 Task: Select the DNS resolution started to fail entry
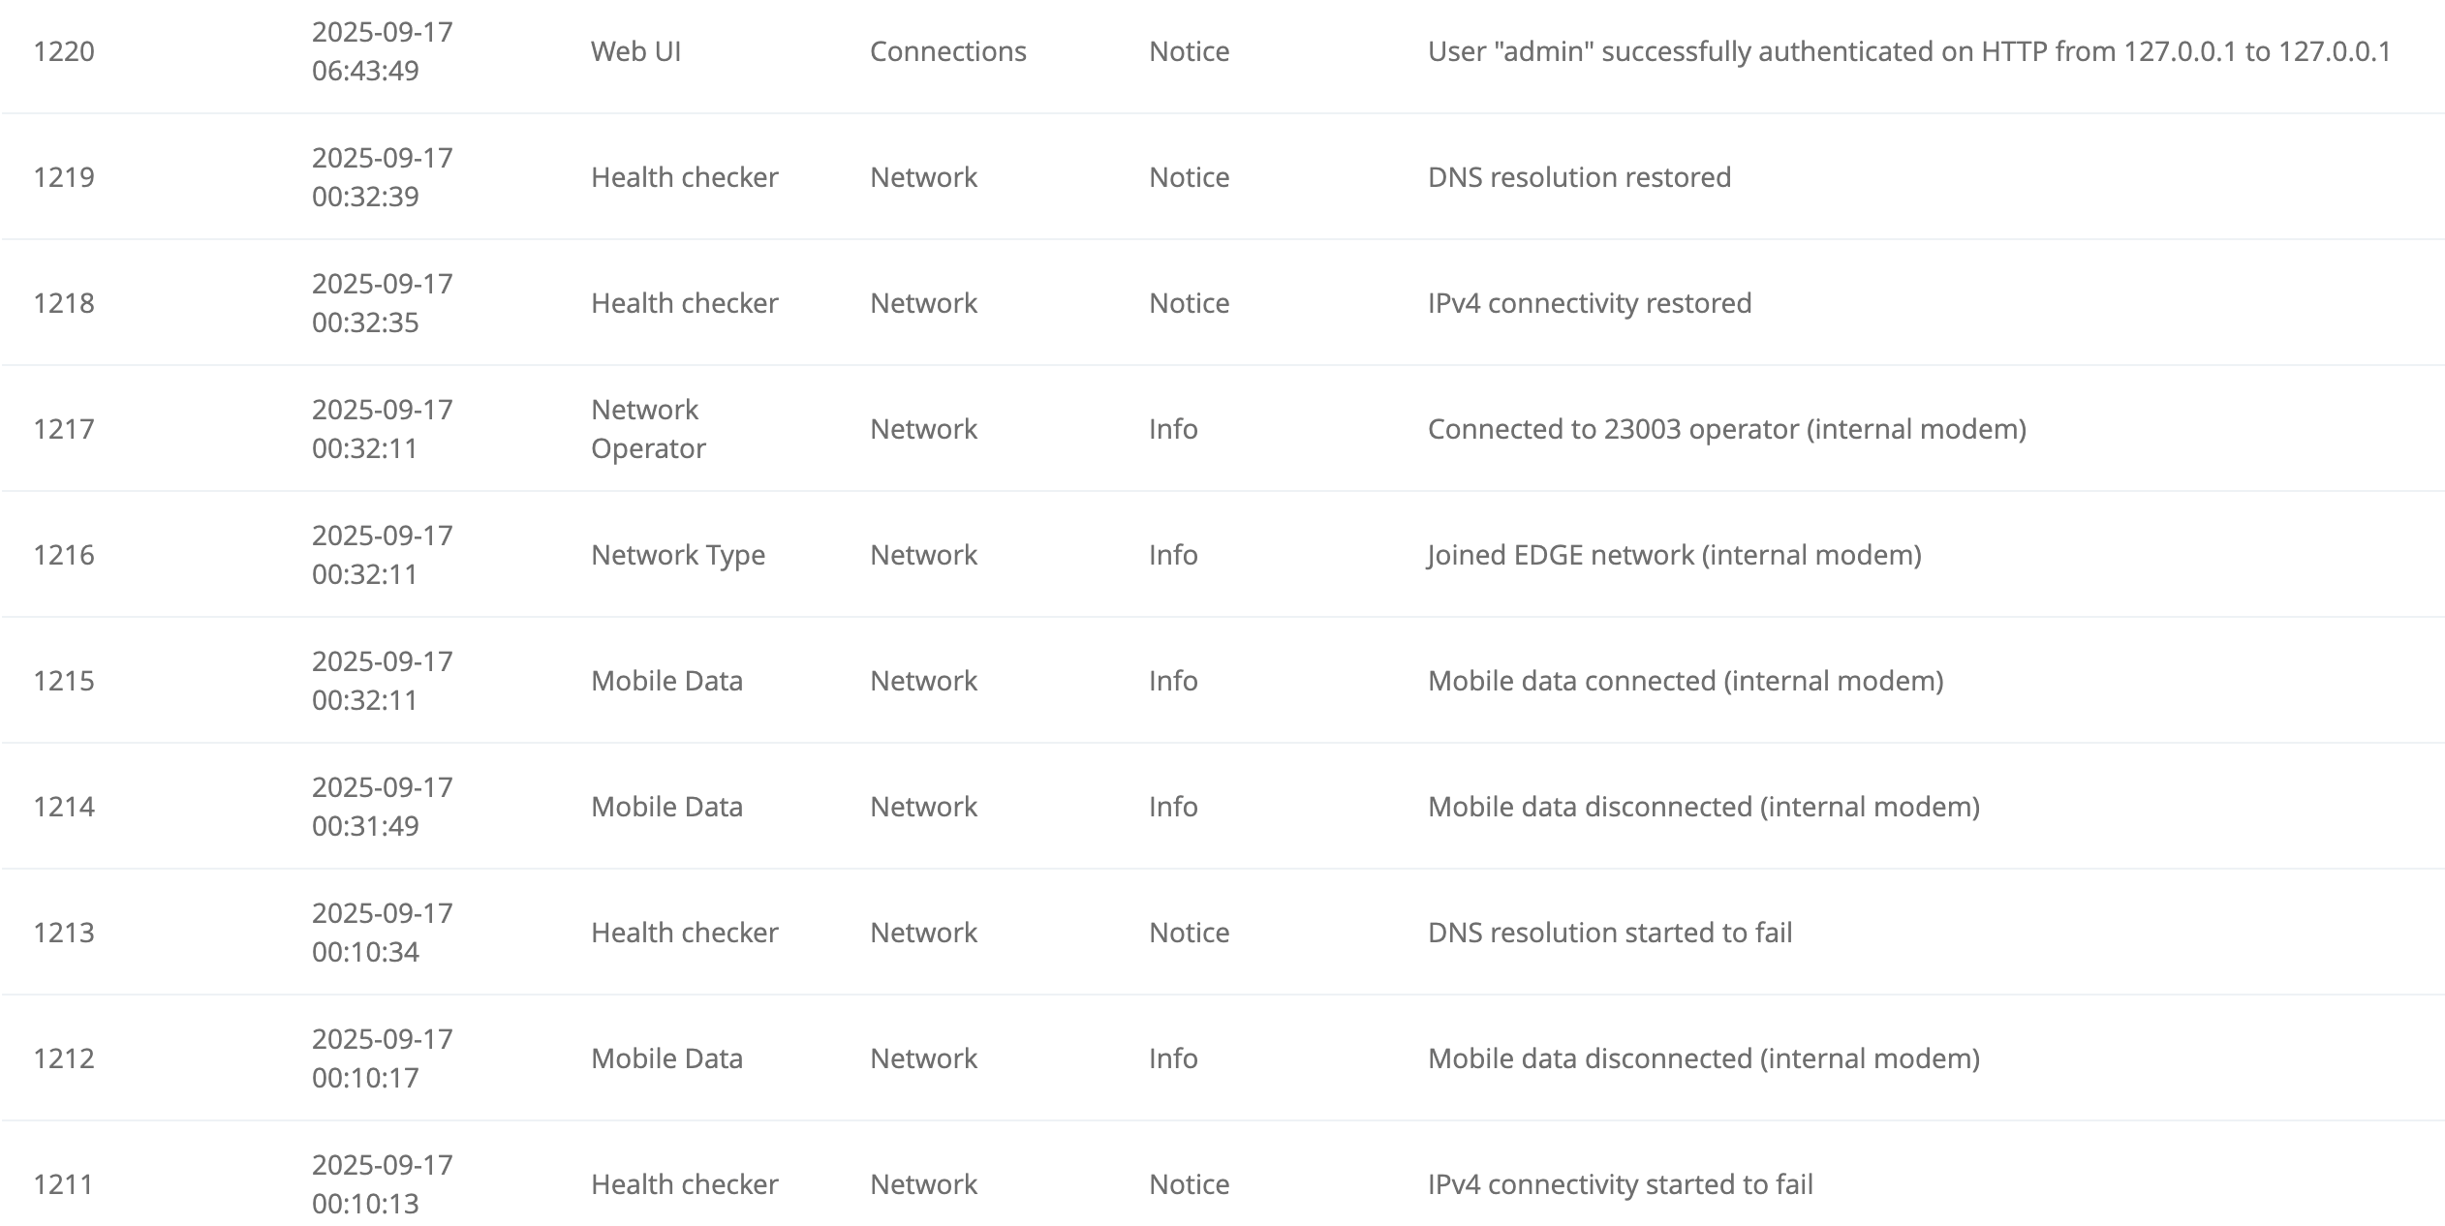1610,933
